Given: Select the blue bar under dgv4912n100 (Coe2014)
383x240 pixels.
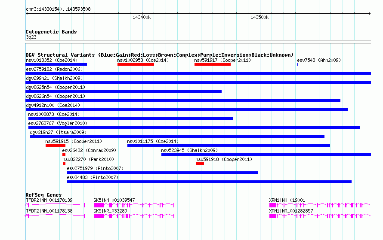Looking at the screenshot, I should [x=186, y=109].
